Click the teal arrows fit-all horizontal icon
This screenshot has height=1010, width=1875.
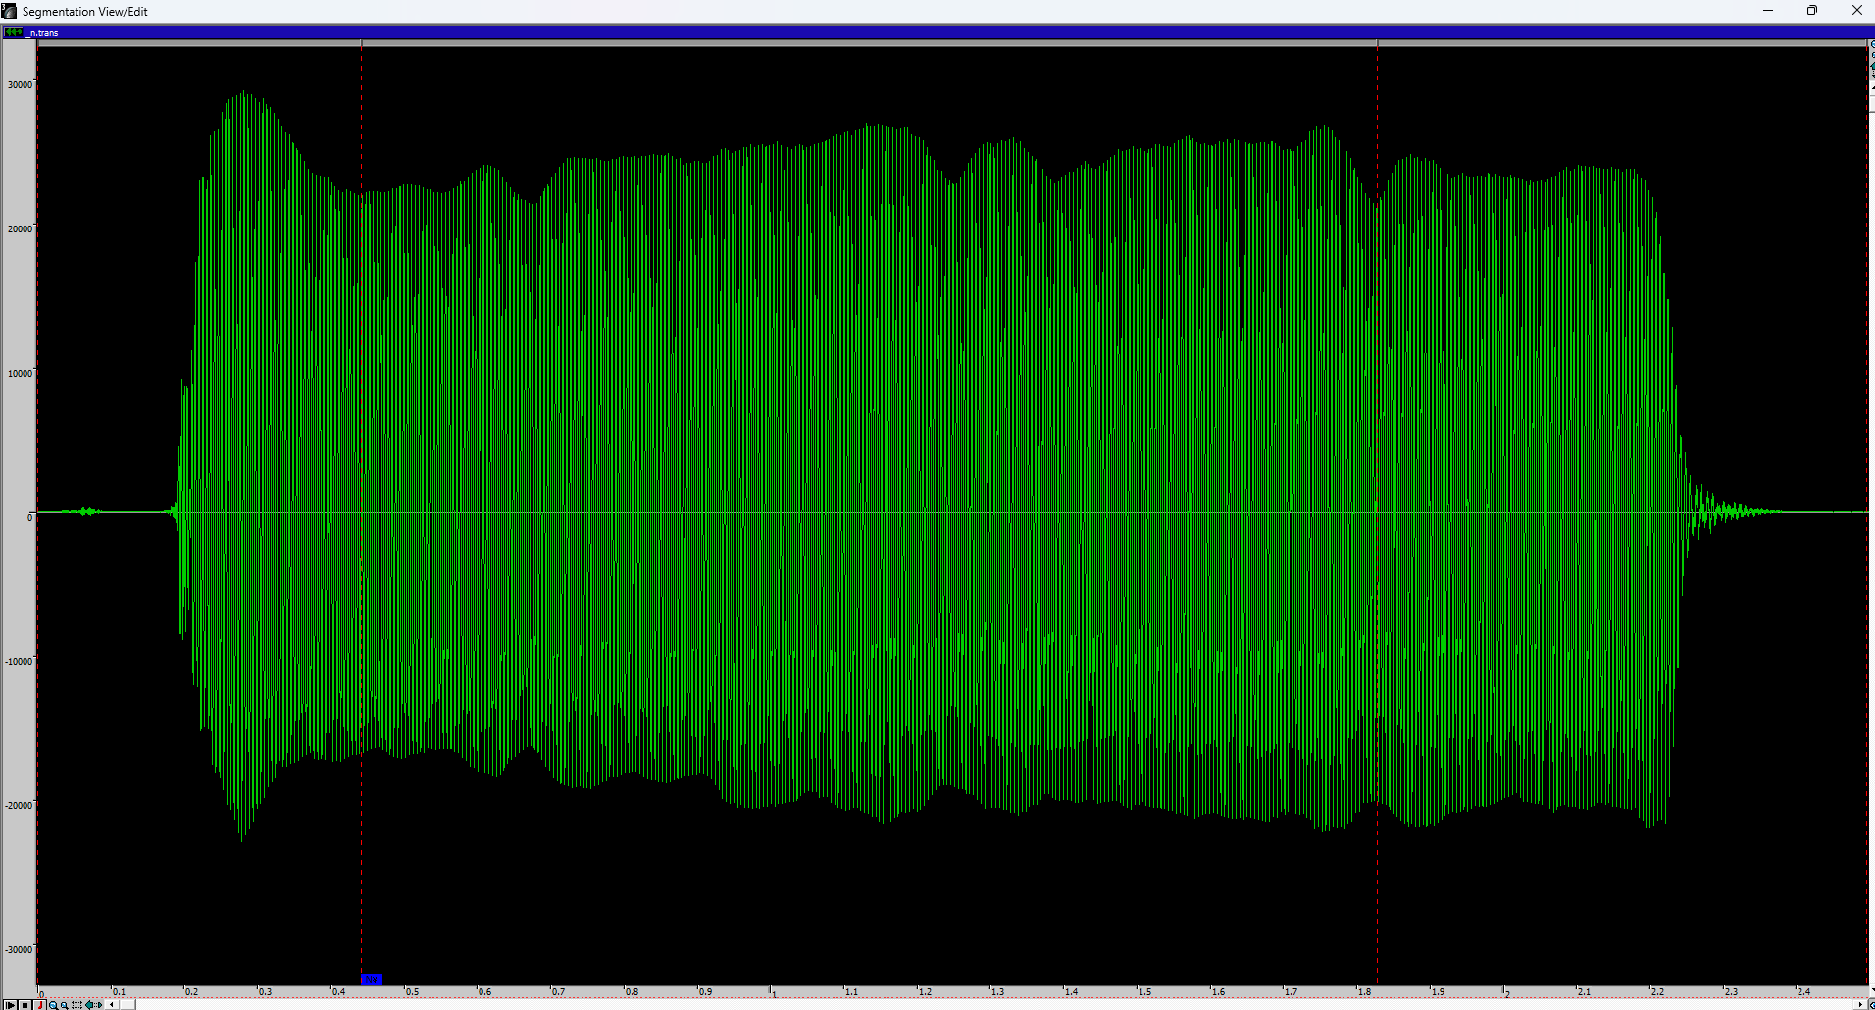tap(93, 1004)
